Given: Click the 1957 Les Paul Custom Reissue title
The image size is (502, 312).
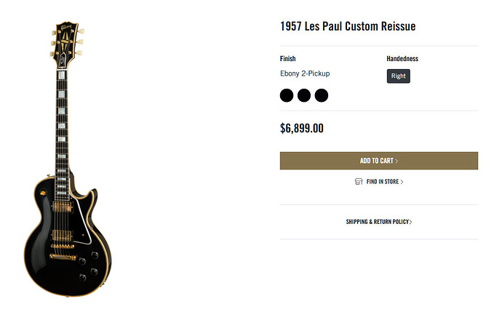Looking at the screenshot, I should tap(348, 26).
